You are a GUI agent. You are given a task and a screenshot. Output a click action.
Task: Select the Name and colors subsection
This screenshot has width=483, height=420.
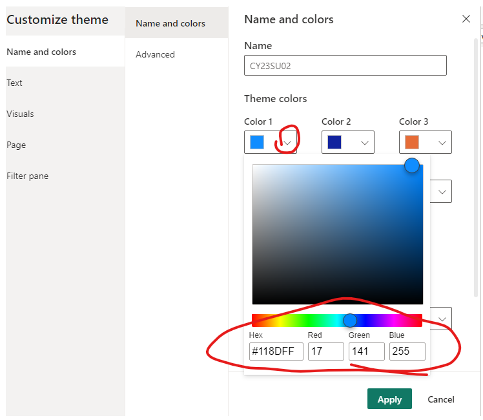click(176, 23)
